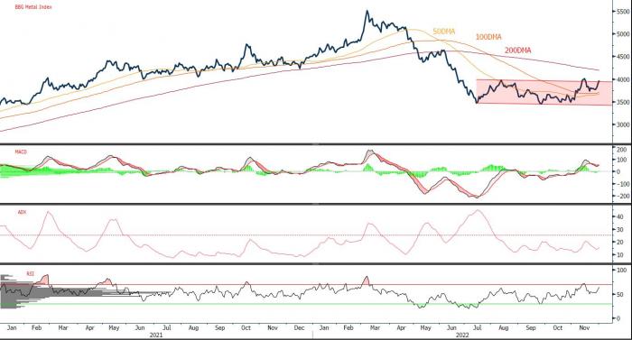Click the MACD panel label
Image resolution: width=632 pixels, height=340 pixels.
[21, 152]
